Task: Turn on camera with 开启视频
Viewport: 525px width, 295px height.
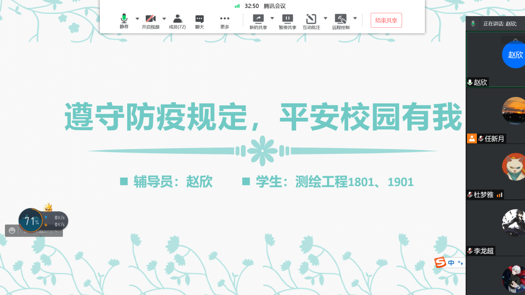Action: click(x=150, y=19)
